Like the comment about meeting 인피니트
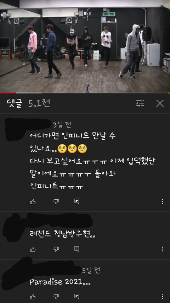Image resolution: width=170 pixels, height=303 pixels. point(33,202)
